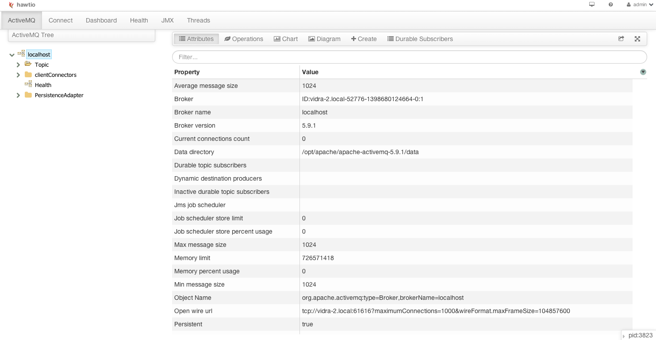Click the localhost broker node icon
Screen dimensions: 656x340
(21, 53)
